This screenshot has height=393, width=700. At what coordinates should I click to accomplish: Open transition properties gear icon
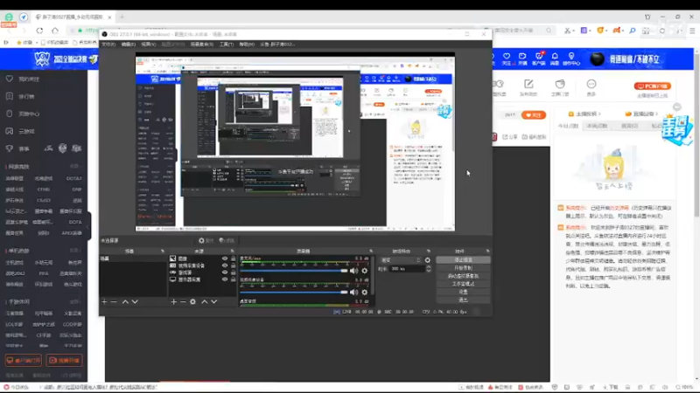pyautogui.click(x=428, y=259)
